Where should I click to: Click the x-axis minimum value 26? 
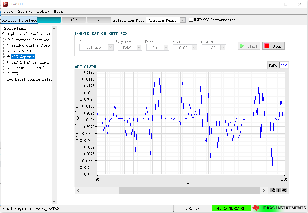[97, 179]
